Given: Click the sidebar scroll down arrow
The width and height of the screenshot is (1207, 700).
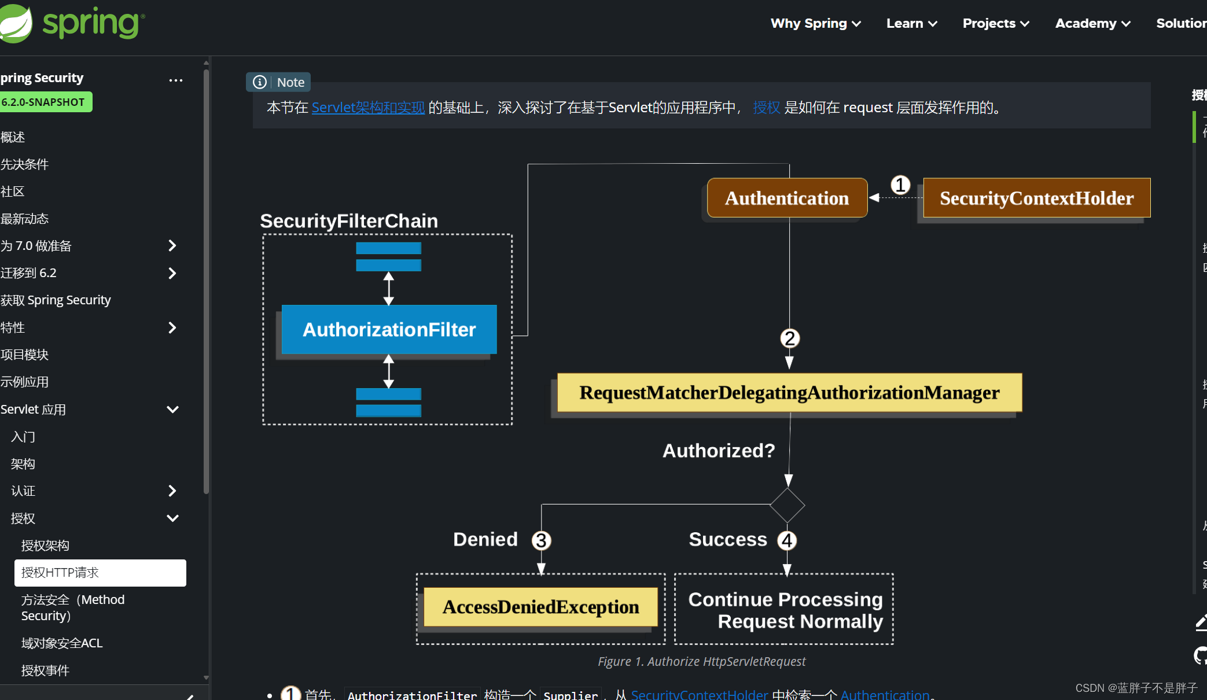Looking at the screenshot, I should tap(206, 677).
